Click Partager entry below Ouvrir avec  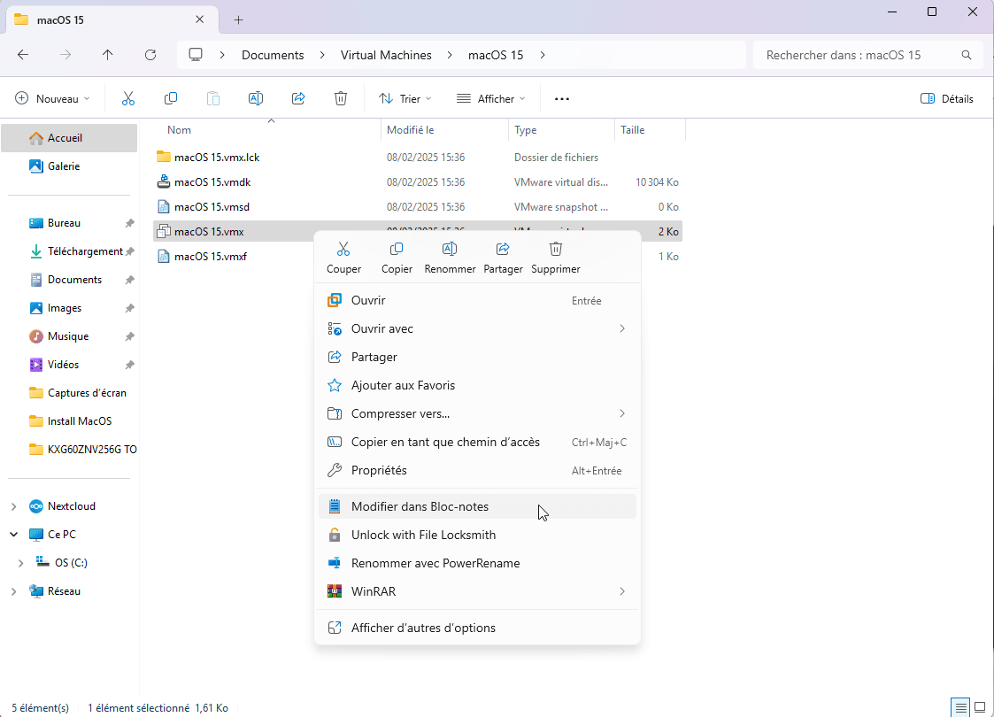click(x=477, y=357)
